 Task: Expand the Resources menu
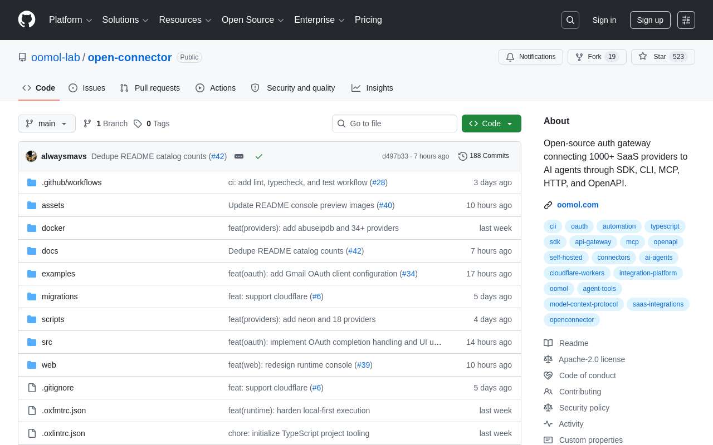coord(185,20)
